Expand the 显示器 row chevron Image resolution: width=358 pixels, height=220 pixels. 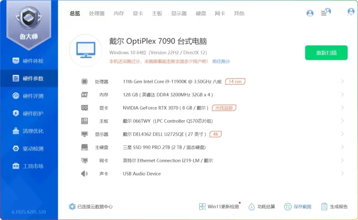click(x=342, y=134)
